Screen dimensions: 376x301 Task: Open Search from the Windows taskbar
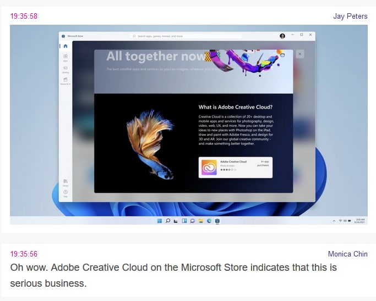(x=168, y=221)
